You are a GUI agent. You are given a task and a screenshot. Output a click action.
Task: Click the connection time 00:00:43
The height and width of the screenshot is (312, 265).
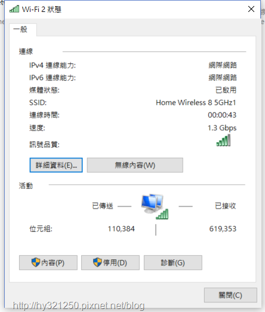pos(222,115)
